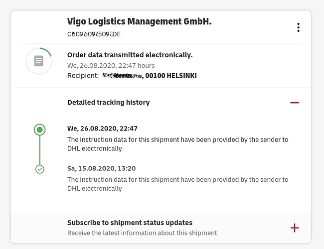Click Receive the latest information subtitle
The width and height of the screenshot is (324, 249).
(142, 233)
